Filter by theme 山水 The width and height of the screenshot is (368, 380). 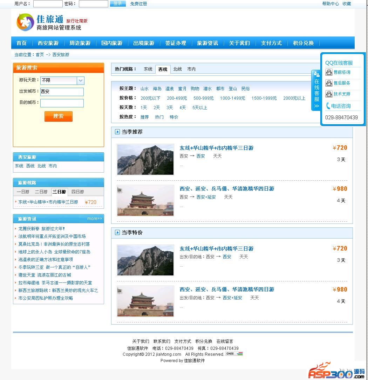[144, 89]
